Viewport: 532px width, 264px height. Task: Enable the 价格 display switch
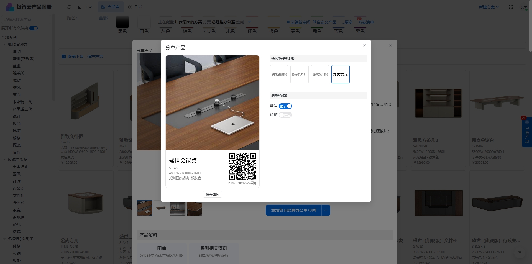[x=285, y=115]
